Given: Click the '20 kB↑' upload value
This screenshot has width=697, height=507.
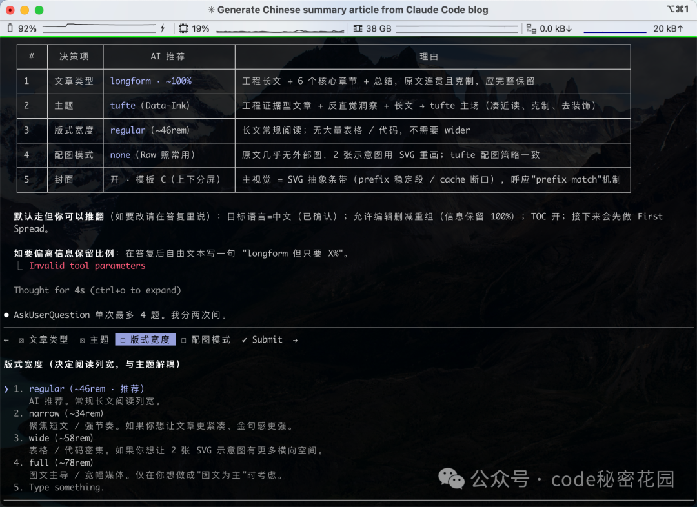Looking at the screenshot, I should (668, 28).
